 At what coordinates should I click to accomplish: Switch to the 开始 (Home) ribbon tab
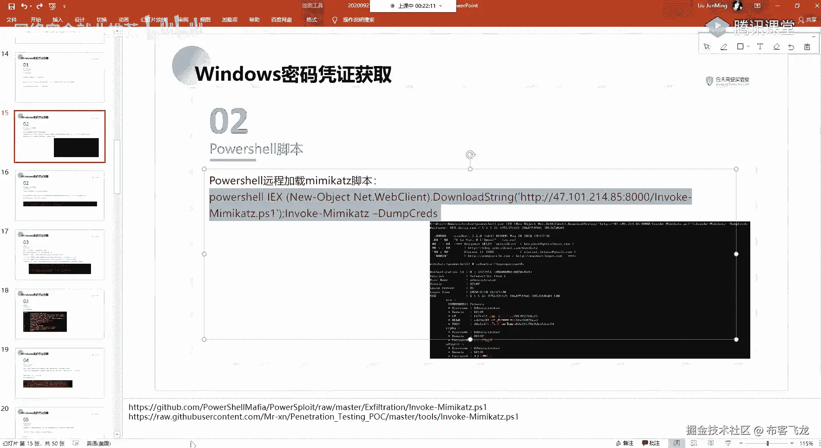tap(36, 20)
